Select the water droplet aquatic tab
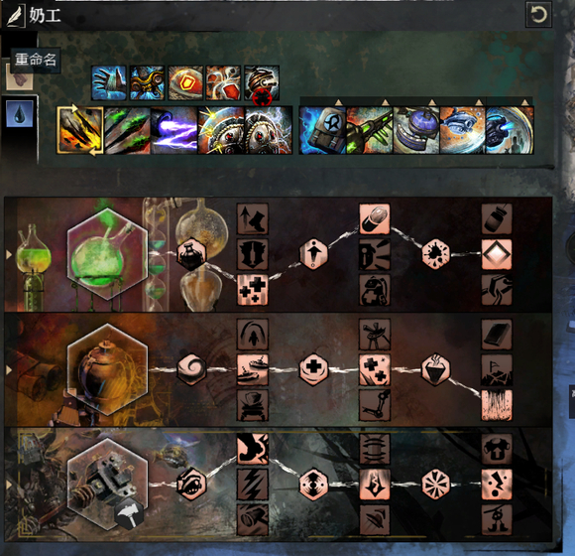Viewport: 575px width, 556px height. pos(20,114)
